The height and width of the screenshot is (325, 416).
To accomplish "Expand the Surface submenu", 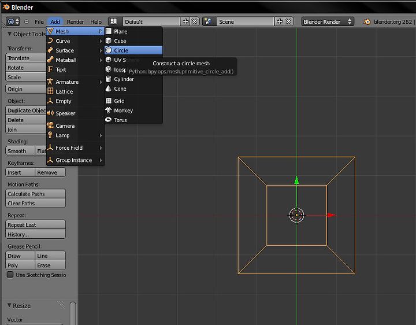I will point(101,50).
